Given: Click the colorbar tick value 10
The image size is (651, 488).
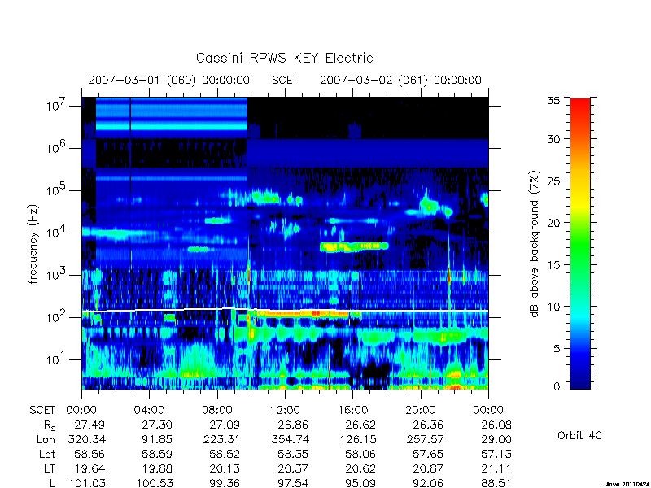Looking at the screenshot, I should click(554, 307).
